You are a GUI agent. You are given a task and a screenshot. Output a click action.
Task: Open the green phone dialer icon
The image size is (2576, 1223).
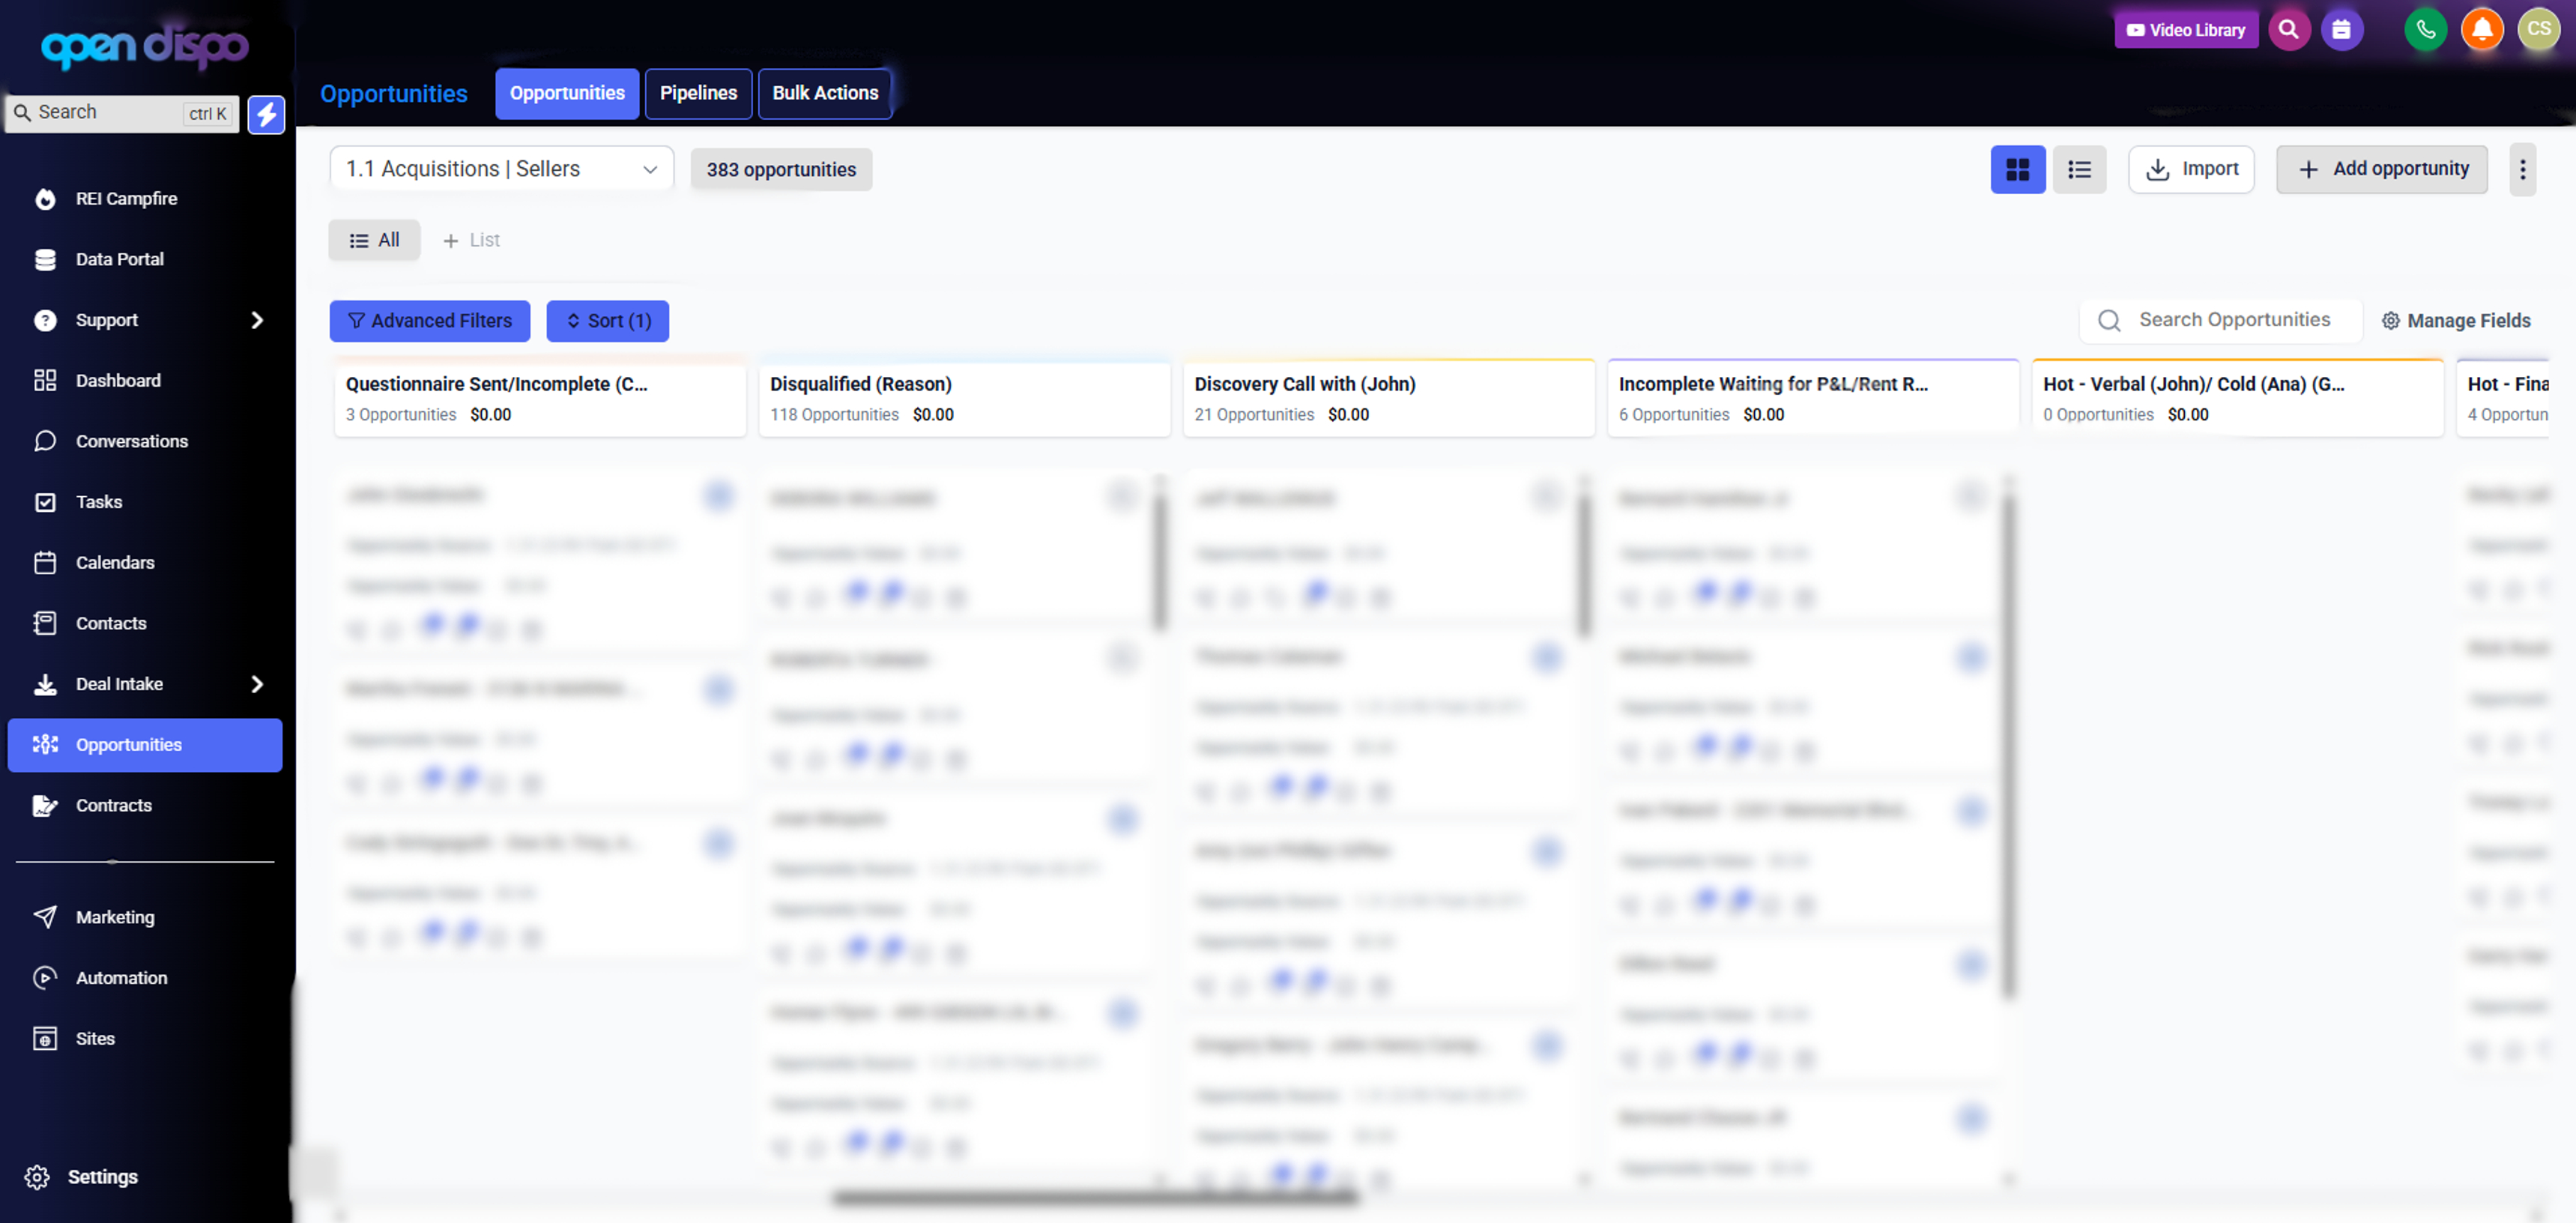(x=2425, y=30)
